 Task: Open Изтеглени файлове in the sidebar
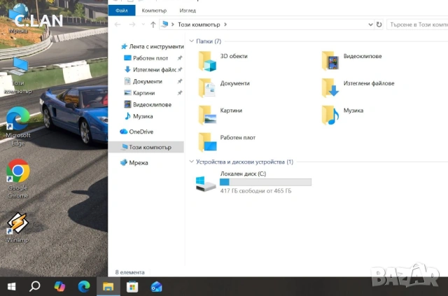[153, 70]
